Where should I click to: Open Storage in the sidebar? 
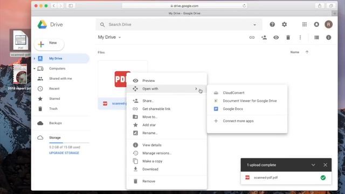tap(55, 138)
